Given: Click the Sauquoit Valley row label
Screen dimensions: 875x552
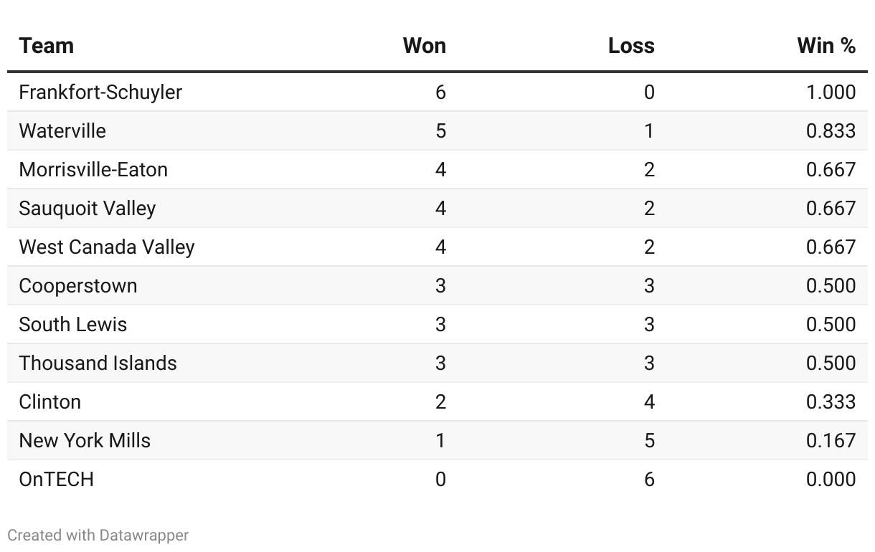Looking at the screenshot, I should coord(87,208).
